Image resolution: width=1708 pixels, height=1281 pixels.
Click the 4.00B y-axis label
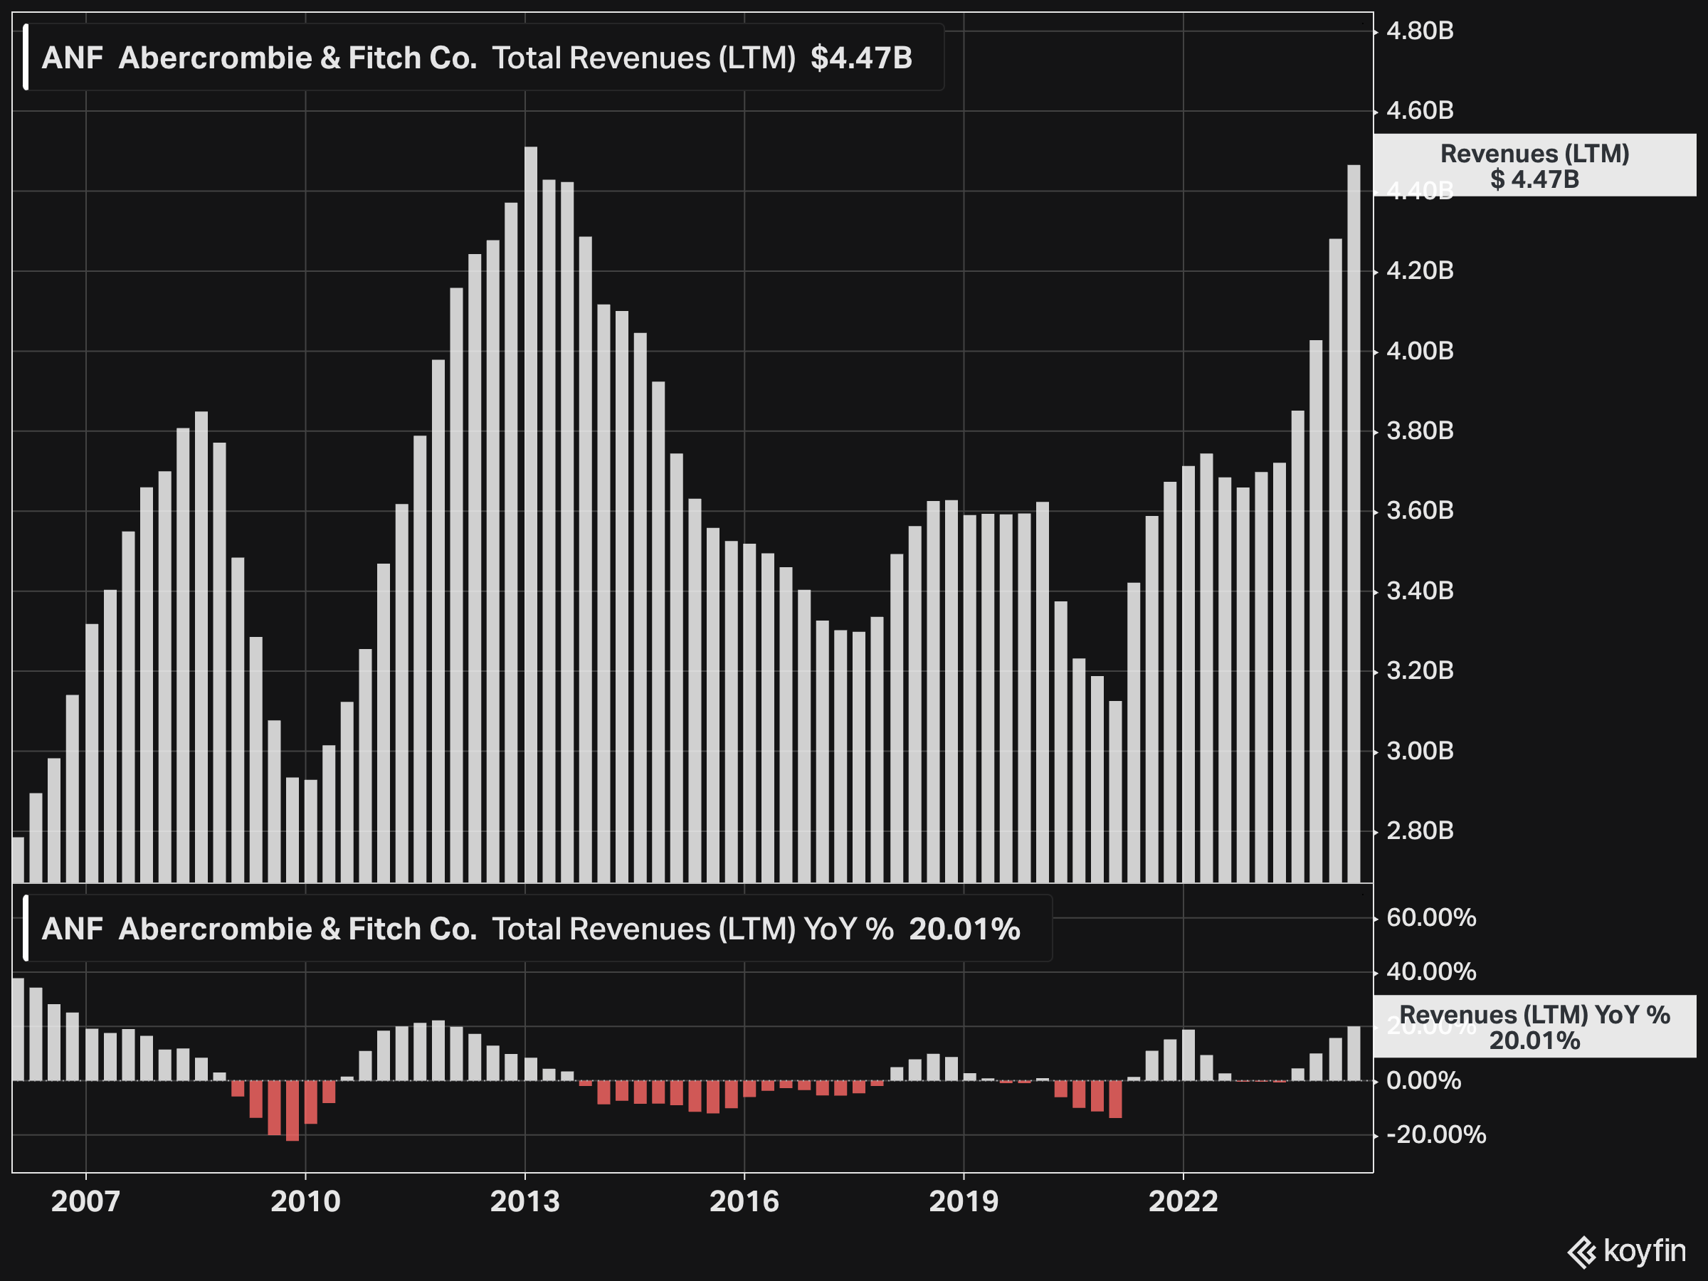click(x=1420, y=352)
